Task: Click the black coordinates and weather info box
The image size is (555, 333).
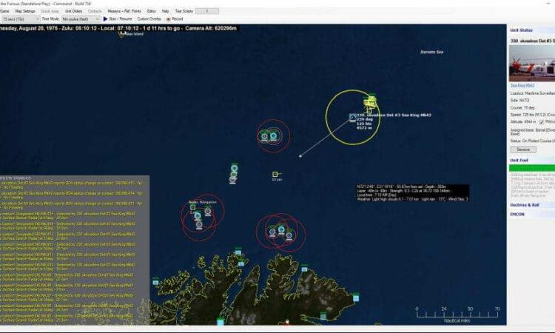Action: coord(413,192)
